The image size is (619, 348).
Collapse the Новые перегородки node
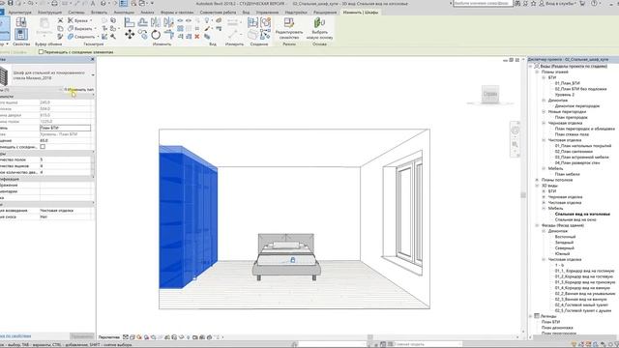[x=544, y=112]
